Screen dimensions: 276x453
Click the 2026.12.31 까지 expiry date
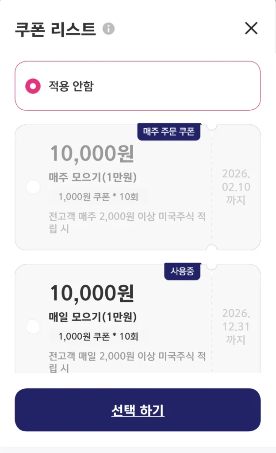(x=236, y=326)
